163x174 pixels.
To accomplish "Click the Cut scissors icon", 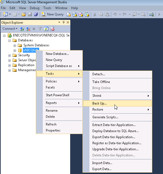I will [x=95, y=14].
